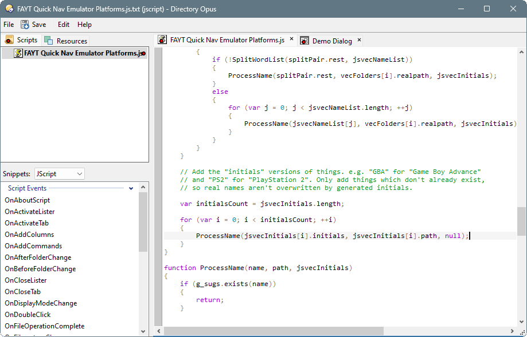
Task: Click the Demo Dialog tab icon
Action: pos(304,41)
